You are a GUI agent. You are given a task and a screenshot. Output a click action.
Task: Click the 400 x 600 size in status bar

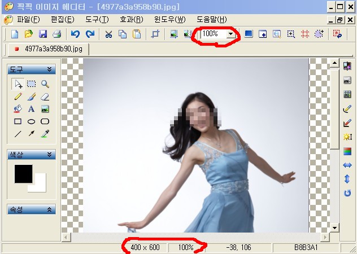tap(145, 247)
